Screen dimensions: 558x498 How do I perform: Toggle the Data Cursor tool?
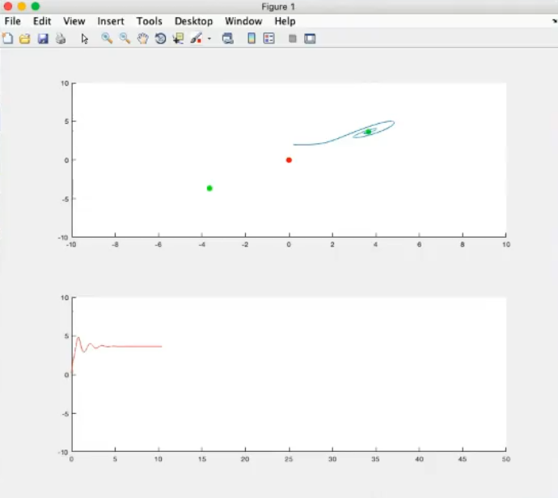(178, 38)
